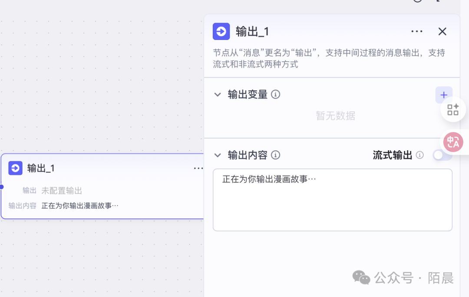The width and height of the screenshot is (469, 297).
Task: Click the info icon beside 输出变量
Action: pyautogui.click(x=275, y=94)
